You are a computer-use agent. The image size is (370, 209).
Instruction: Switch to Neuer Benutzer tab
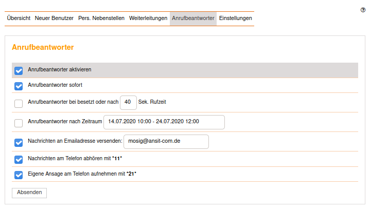click(x=54, y=18)
